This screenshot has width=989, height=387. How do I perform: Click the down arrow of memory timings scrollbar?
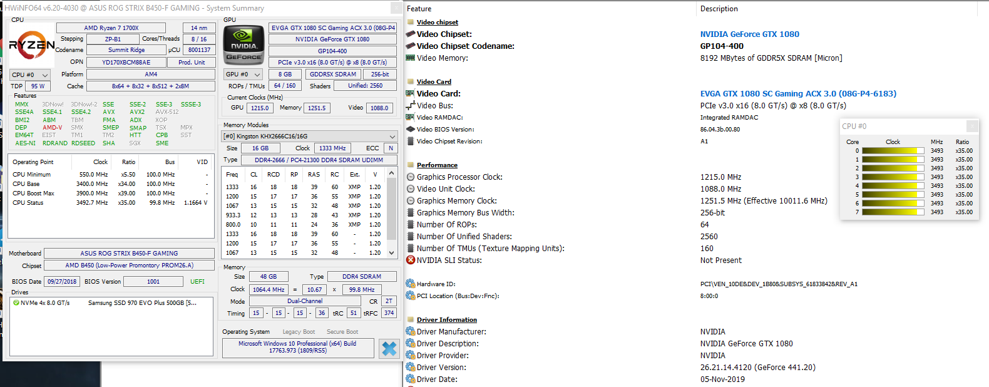(392, 253)
